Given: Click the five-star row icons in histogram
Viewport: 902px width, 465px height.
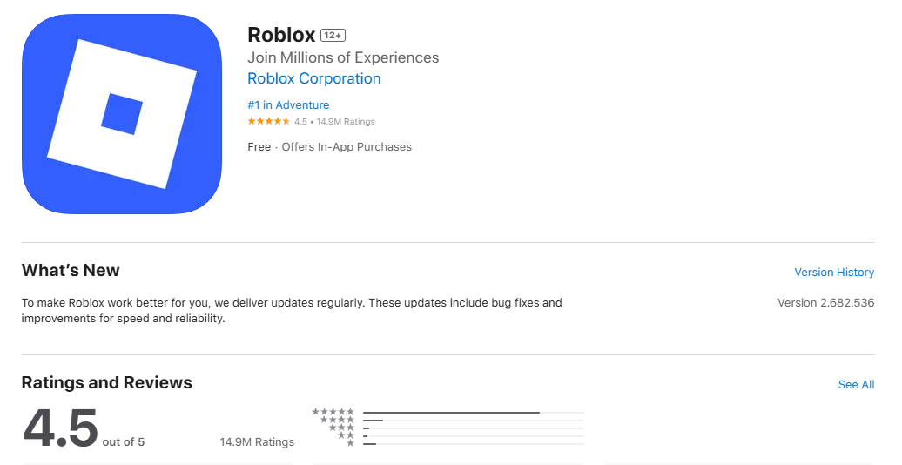Looking at the screenshot, I should point(333,412).
